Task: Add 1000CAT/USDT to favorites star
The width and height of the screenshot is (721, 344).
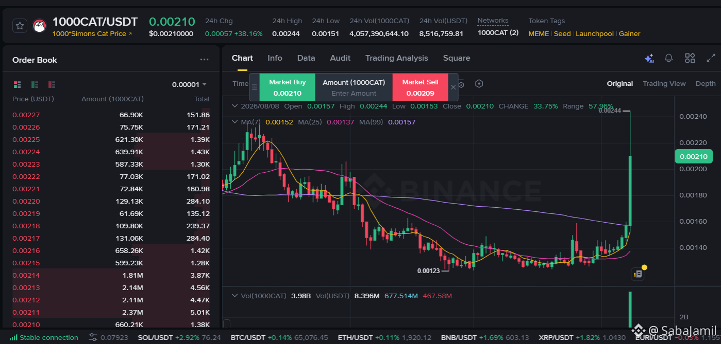Action: [x=20, y=25]
